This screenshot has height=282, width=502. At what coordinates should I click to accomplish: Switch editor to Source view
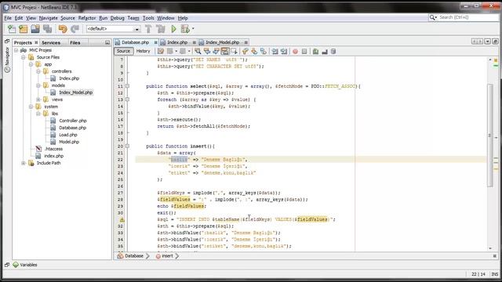click(x=123, y=51)
